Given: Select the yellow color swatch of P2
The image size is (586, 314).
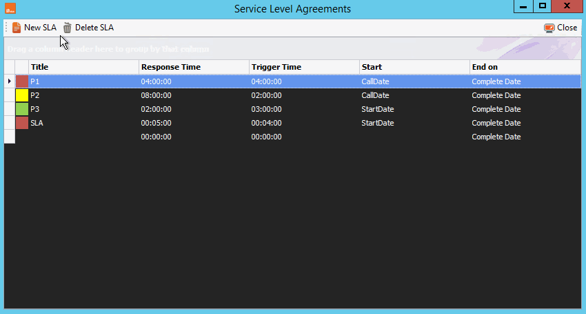Looking at the screenshot, I should [x=22, y=95].
